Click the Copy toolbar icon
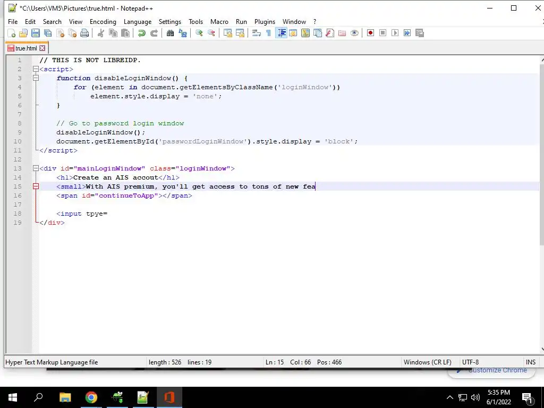 (x=113, y=33)
